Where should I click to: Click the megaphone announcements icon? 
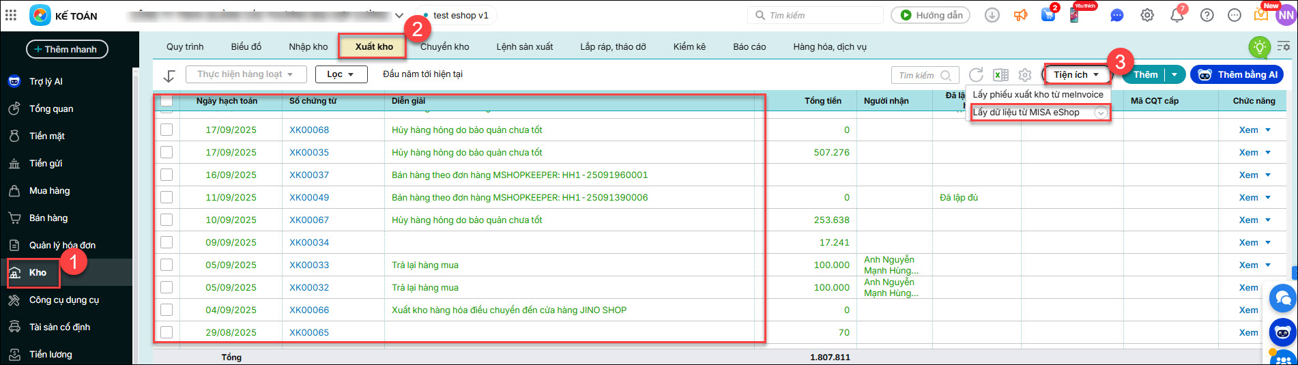pyautogui.click(x=1020, y=15)
